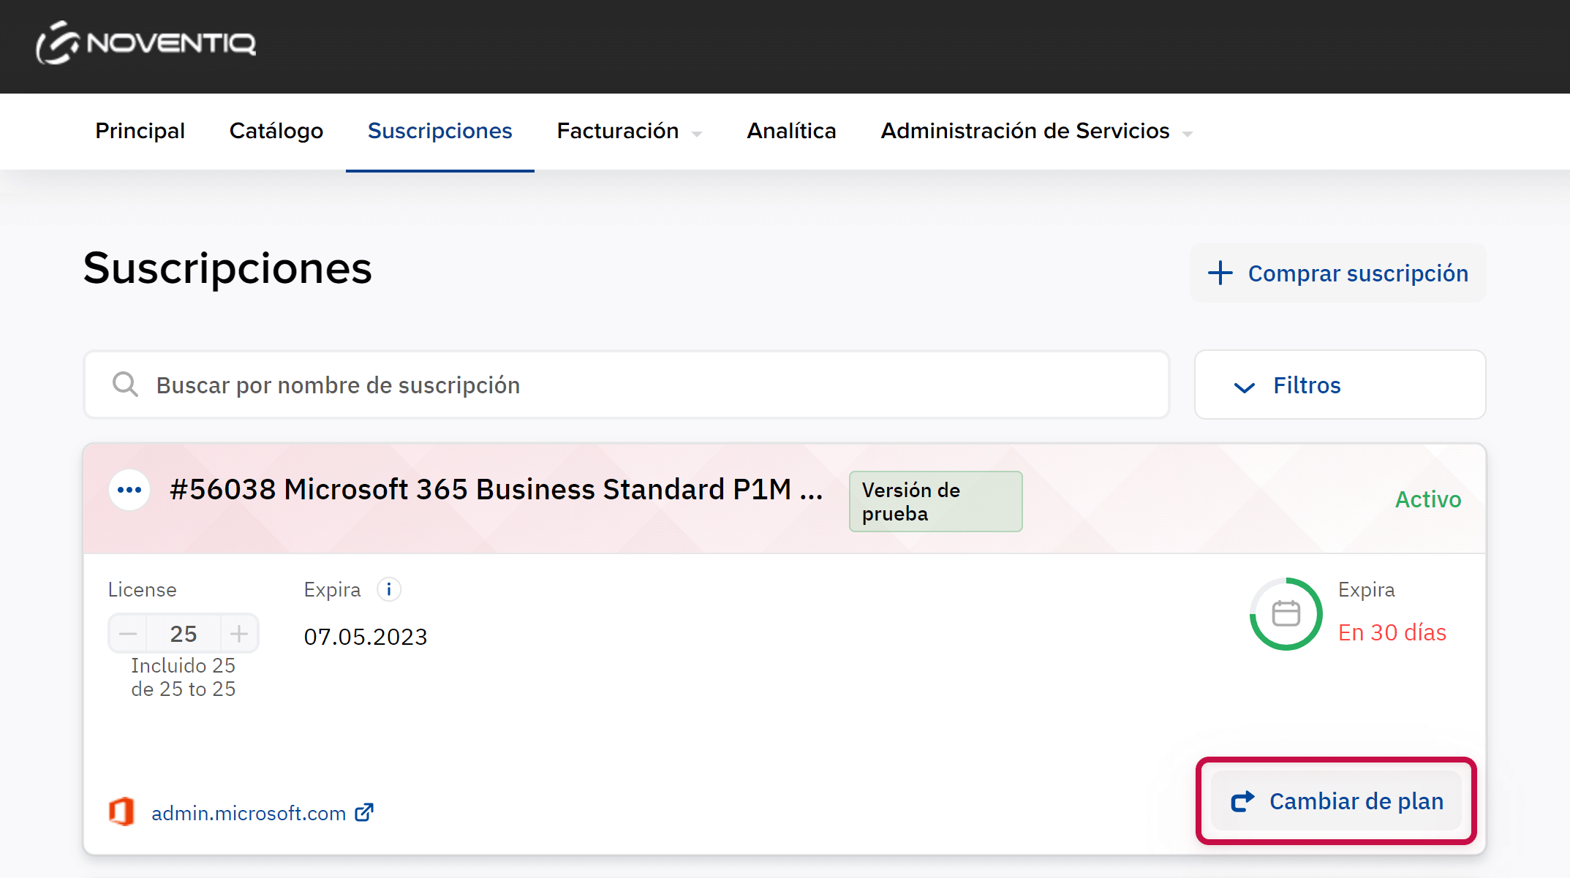
Task: Increase license count with plus button
Action: 239,634
